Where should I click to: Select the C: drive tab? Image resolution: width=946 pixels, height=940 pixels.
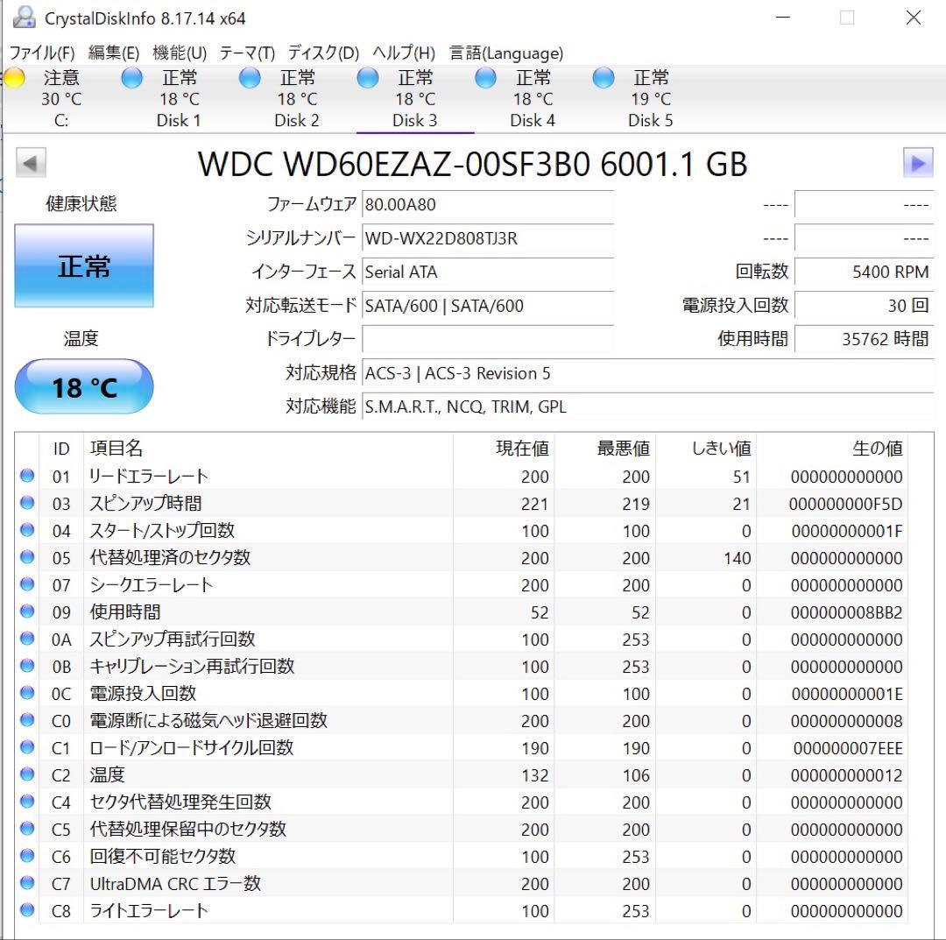click(60, 99)
